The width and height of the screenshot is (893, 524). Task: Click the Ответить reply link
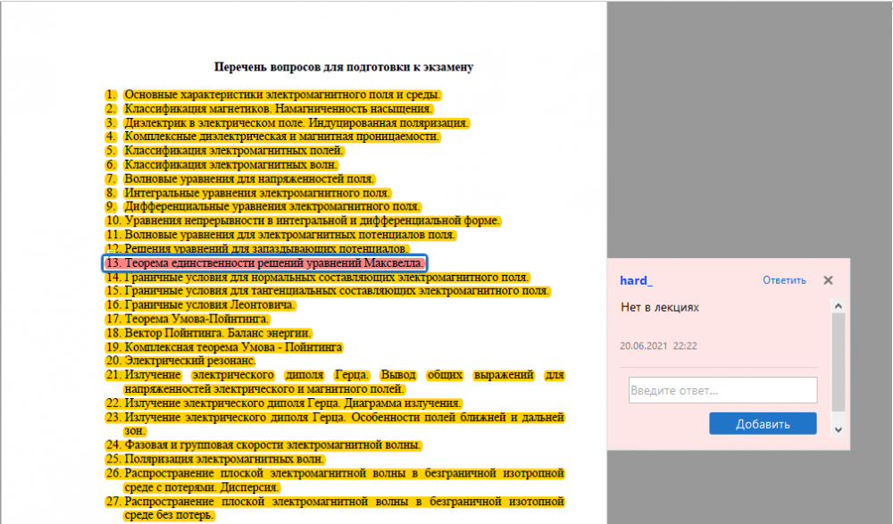(x=784, y=280)
